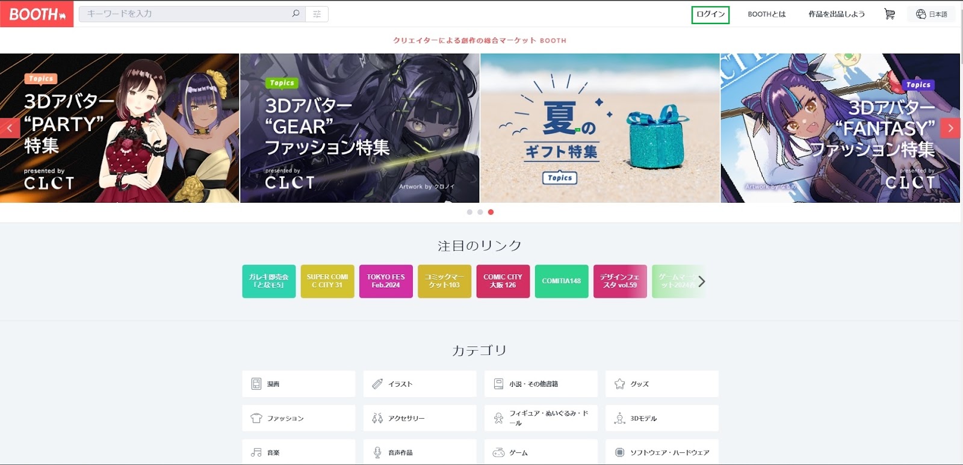This screenshot has width=963, height=465.
Task: Open the search filter options icon
Action: (x=317, y=14)
